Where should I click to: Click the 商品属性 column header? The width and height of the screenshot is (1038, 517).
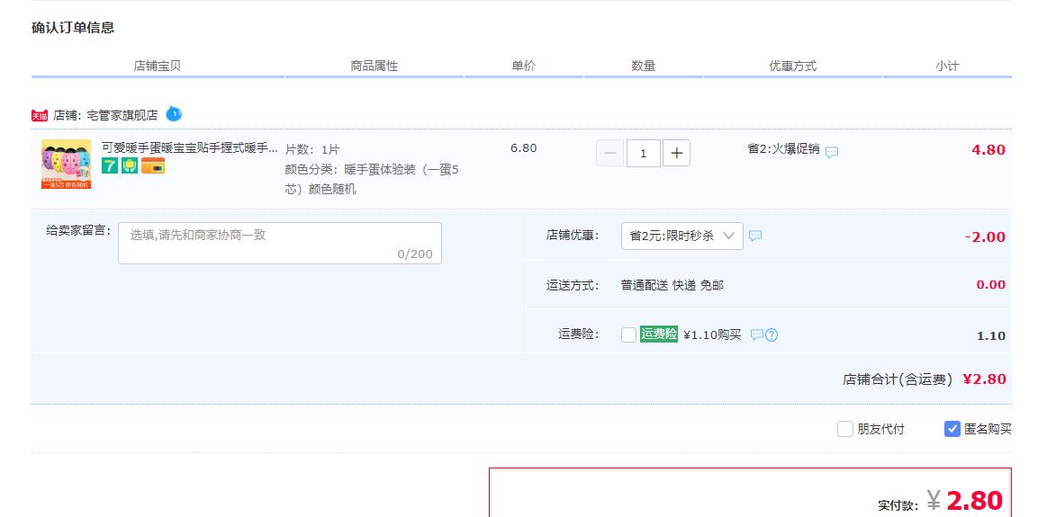[374, 67]
